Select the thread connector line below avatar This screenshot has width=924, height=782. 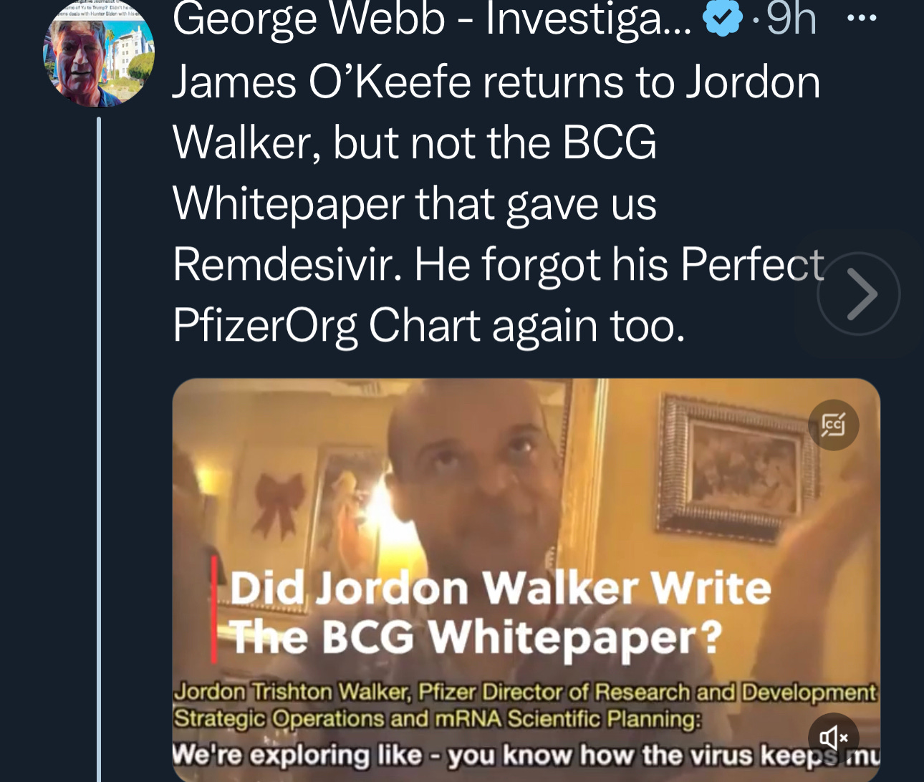tap(99, 450)
